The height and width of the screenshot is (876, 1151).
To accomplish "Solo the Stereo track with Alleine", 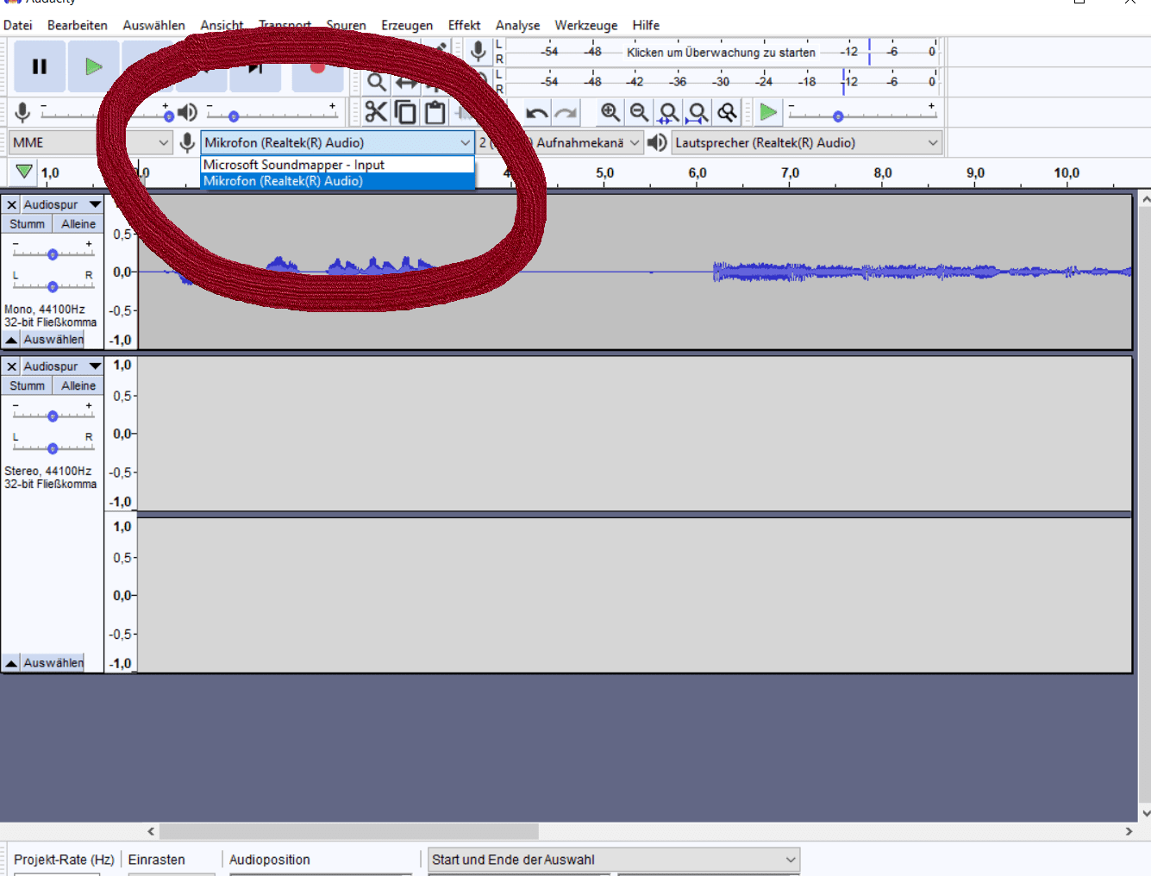I will (x=78, y=386).
